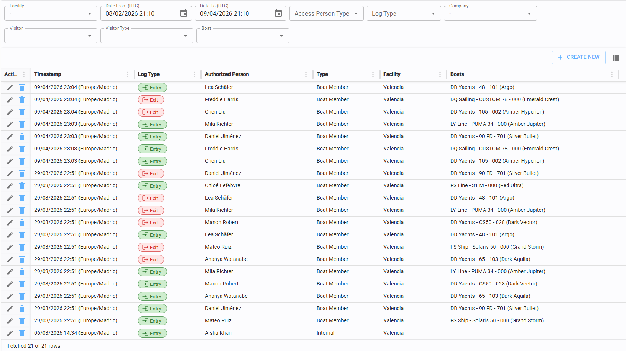
Task: Edit the Aisha Khan log entry
Action: click(x=10, y=333)
